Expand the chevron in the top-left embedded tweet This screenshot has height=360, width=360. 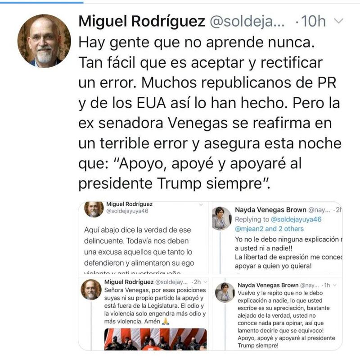pos(201,204)
